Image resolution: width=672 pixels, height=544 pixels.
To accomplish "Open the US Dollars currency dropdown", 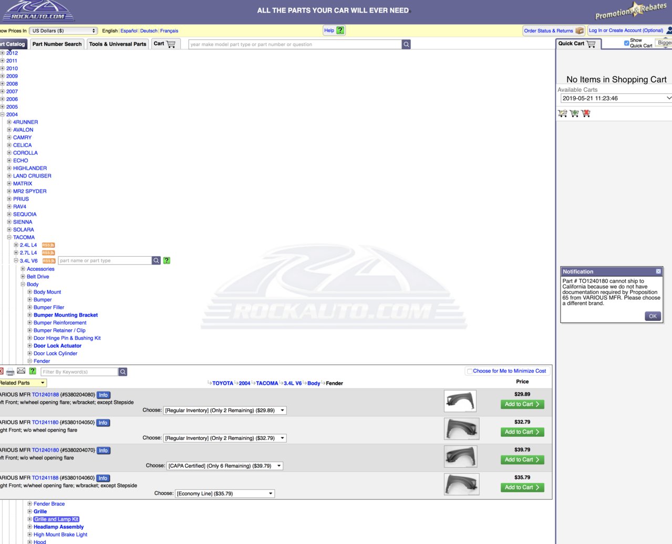I will (63, 31).
